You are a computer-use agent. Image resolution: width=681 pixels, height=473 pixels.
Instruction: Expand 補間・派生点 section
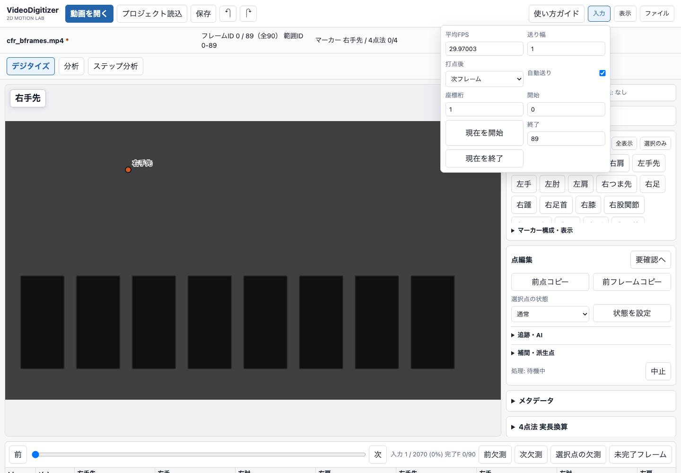pos(533,353)
